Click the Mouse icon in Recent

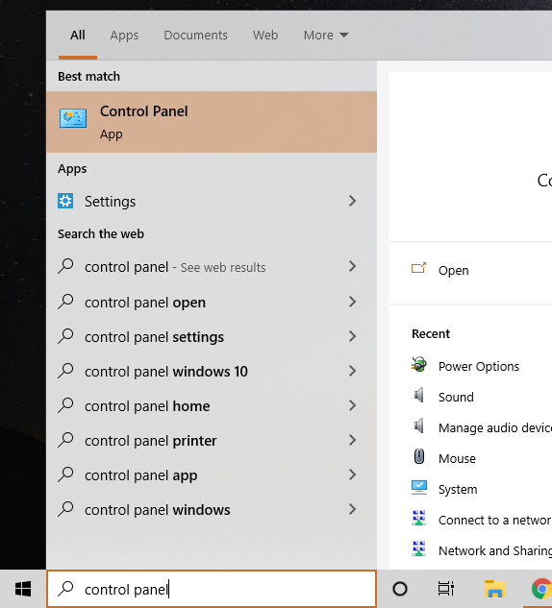(x=419, y=457)
